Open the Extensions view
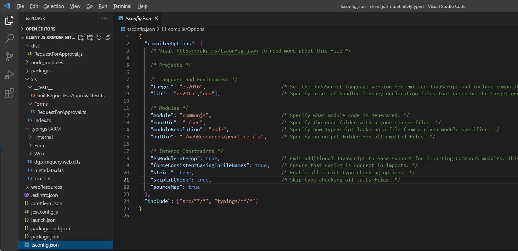This screenshot has width=518, height=251. tap(9, 93)
